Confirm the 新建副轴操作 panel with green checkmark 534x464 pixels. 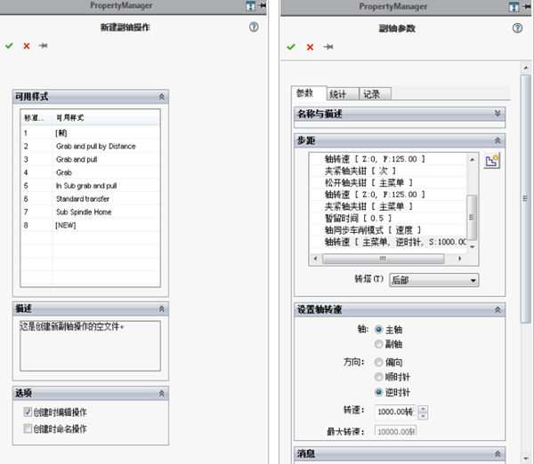pyautogui.click(x=9, y=45)
